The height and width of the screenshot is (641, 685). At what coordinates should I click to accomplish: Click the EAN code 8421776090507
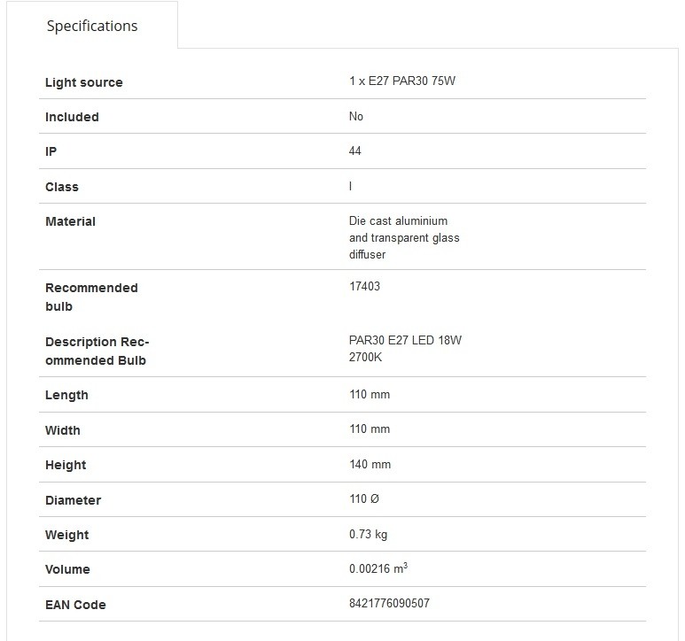pyautogui.click(x=389, y=603)
